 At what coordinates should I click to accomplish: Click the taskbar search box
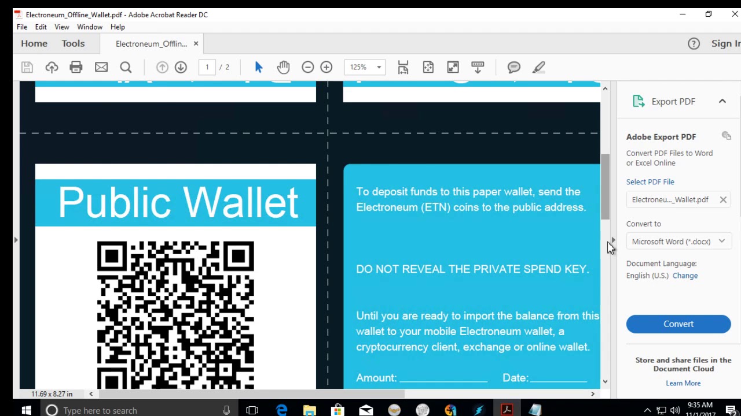coord(139,410)
